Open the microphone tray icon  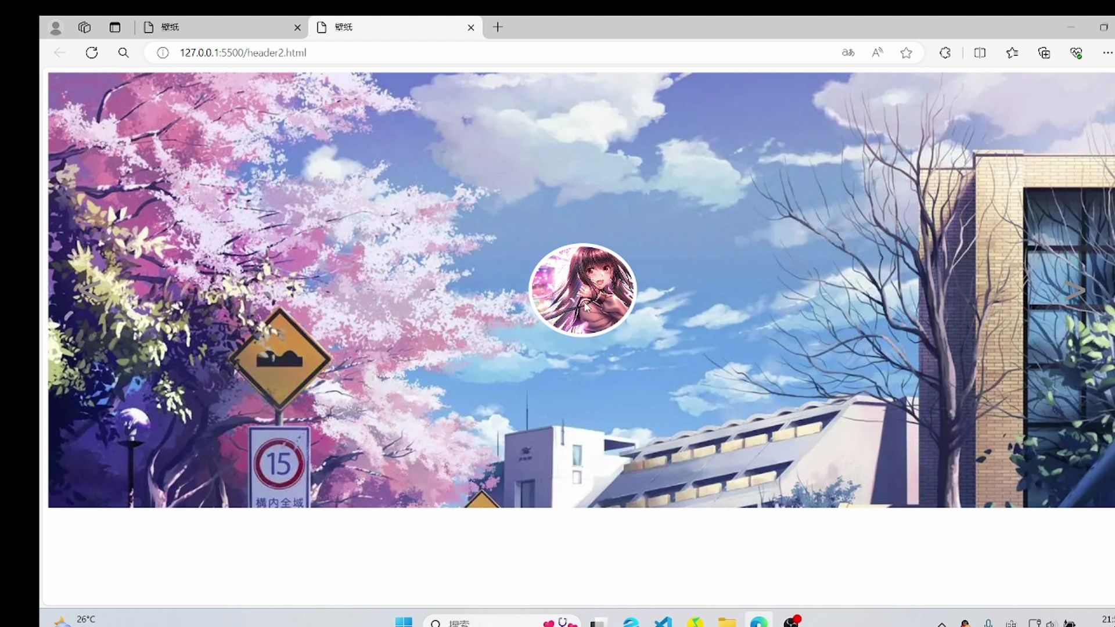(988, 624)
